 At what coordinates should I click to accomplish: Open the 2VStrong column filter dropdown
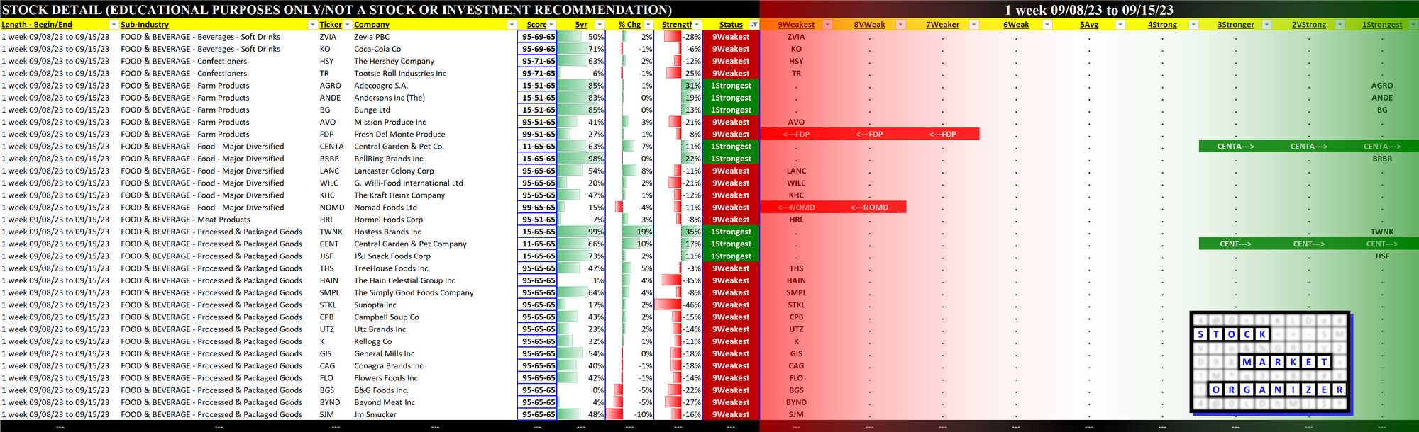(x=1340, y=25)
